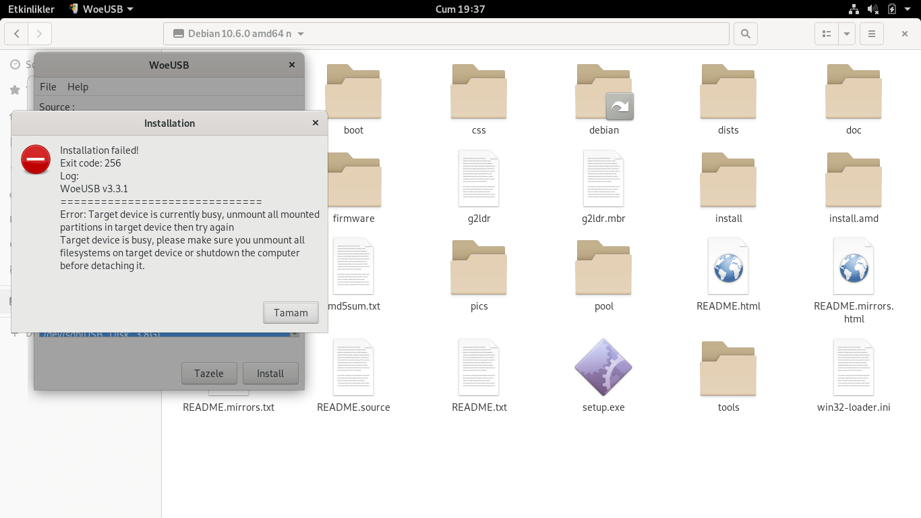Click the "Exit code: 256" line

pos(90,163)
